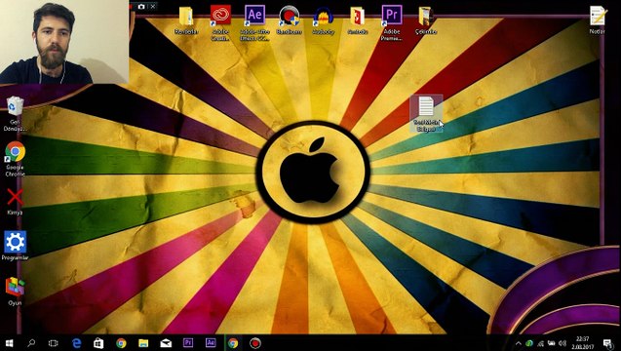Image resolution: width=621 pixels, height=351 pixels.
Task: Open File Explorer from the taskbar
Action: [x=143, y=343]
